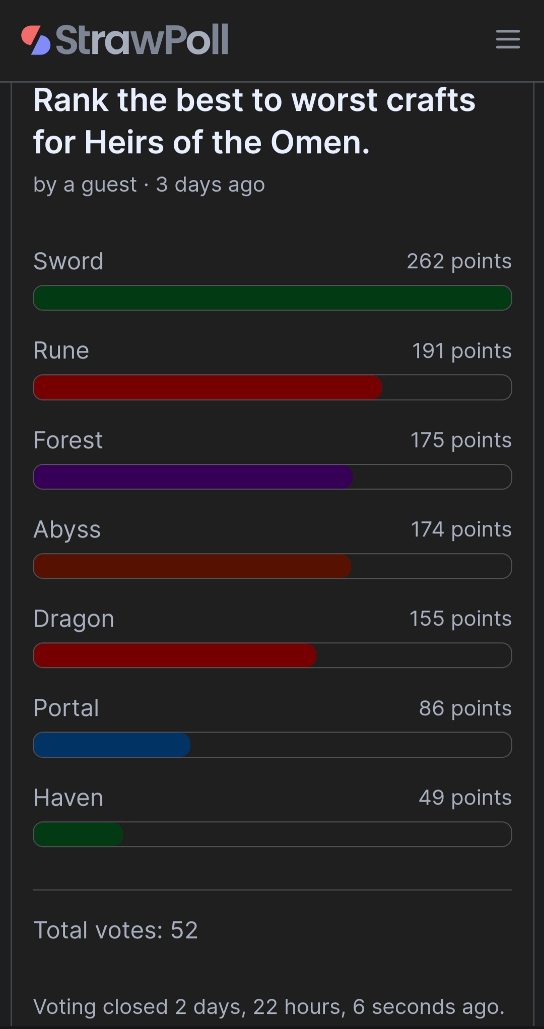Click the StrawPoll logo icon

pyautogui.click(x=36, y=40)
